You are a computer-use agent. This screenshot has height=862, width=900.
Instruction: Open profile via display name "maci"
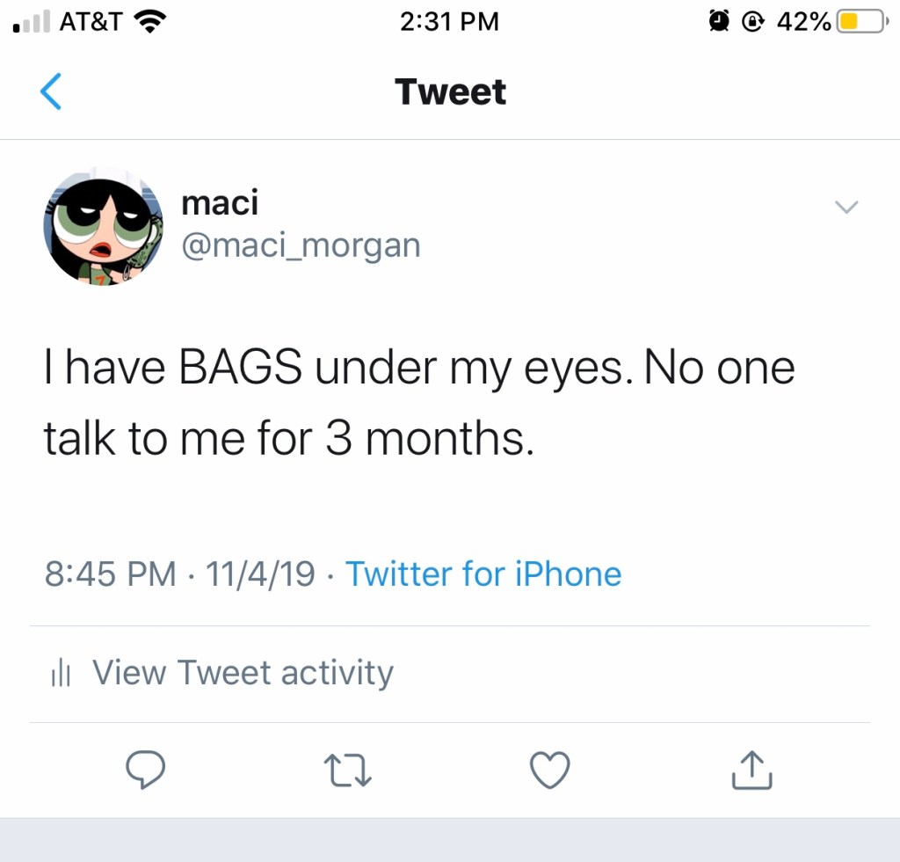click(220, 203)
